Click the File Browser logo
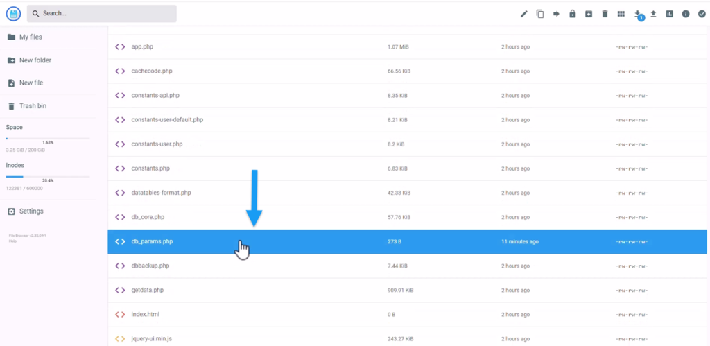The height and width of the screenshot is (346, 710). [14, 14]
